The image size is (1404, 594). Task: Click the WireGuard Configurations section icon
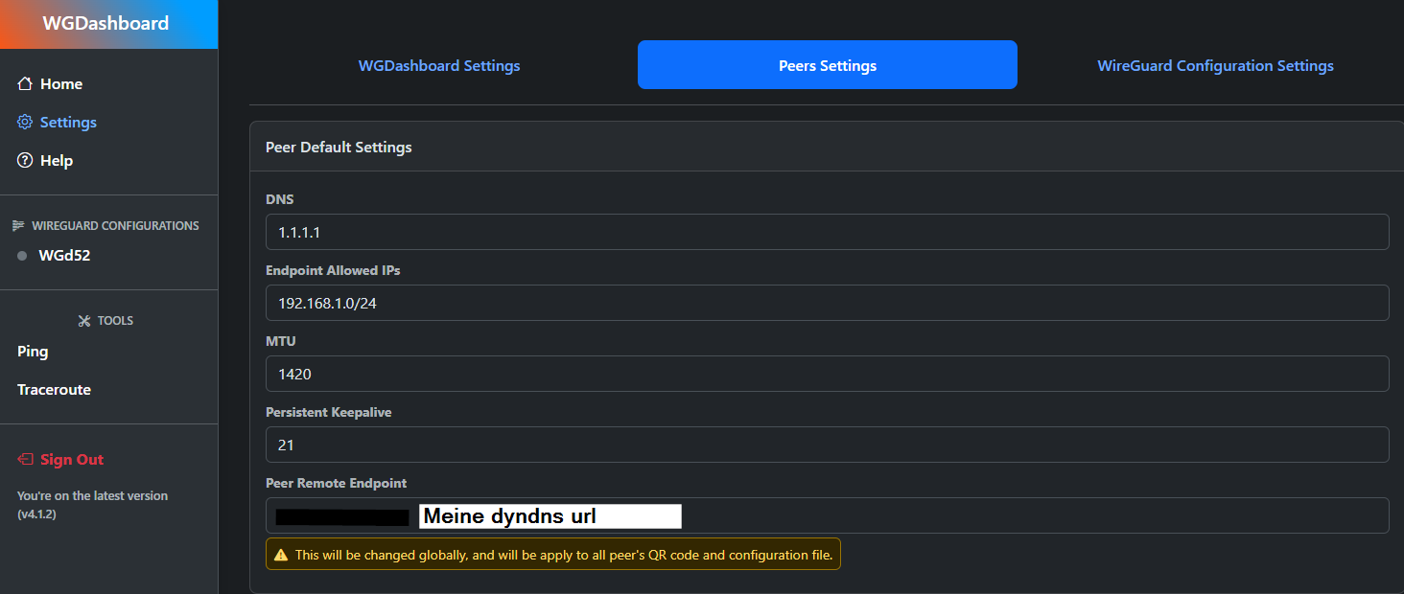[17, 226]
